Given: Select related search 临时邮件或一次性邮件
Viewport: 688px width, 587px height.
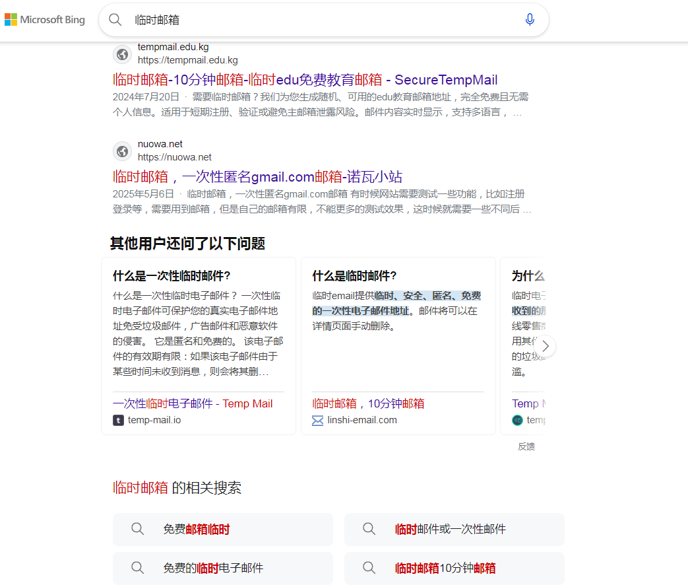Looking at the screenshot, I should coord(454,530).
